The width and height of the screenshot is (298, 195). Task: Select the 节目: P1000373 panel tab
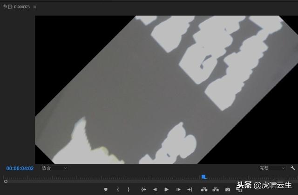pos(16,7)
